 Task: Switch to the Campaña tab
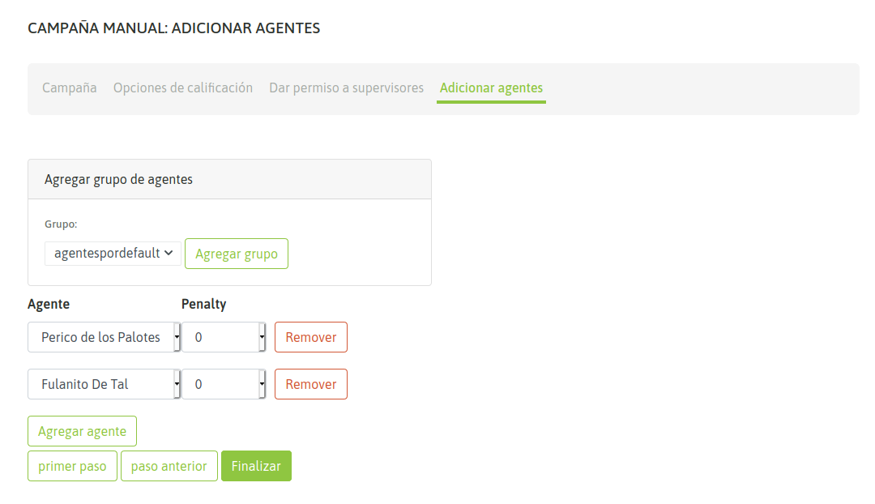pyautogui.click(x=70, y=88)
